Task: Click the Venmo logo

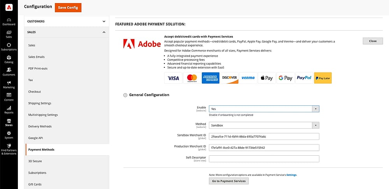Action: [x=248, y=78]
